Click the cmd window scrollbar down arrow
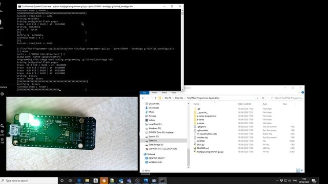Screen dimensions: 328x184 pos(182,89)
